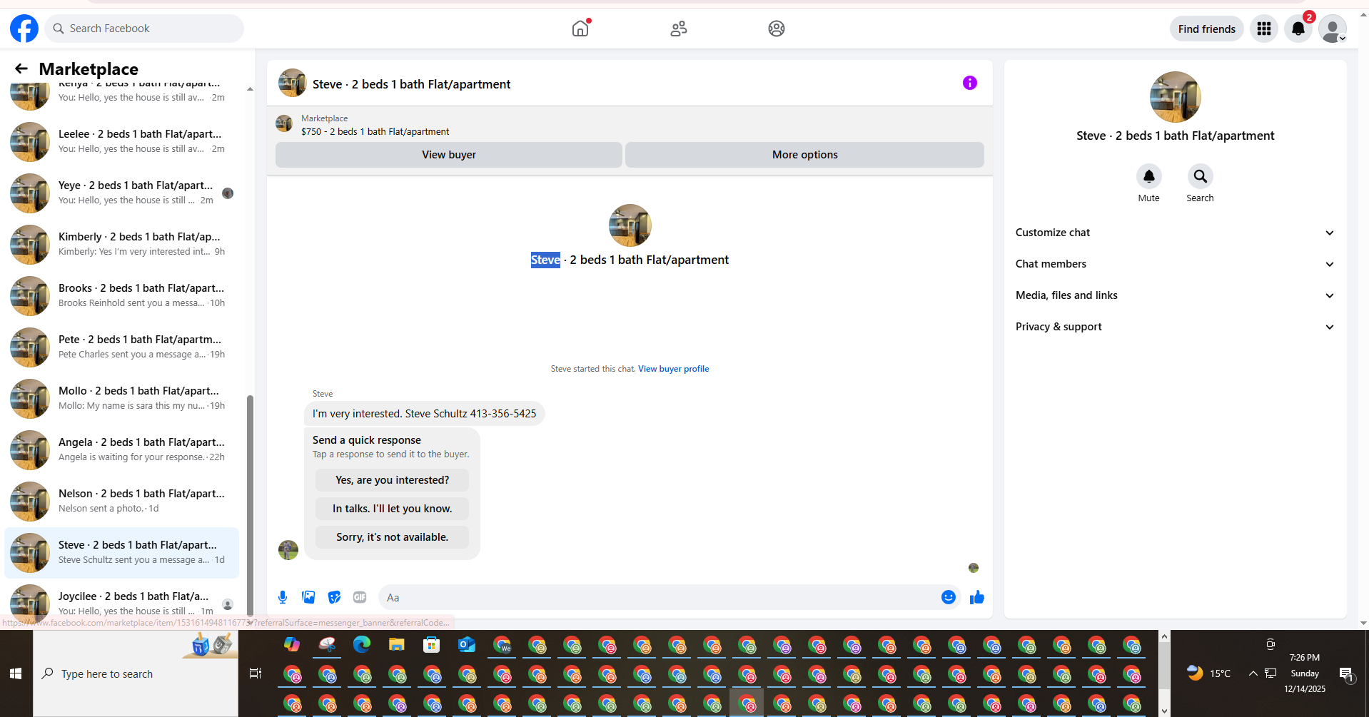Open the Windows Action Center notifications
Screen dimensions: 1369x717
pyautogui.click(x=1347, y=673)
